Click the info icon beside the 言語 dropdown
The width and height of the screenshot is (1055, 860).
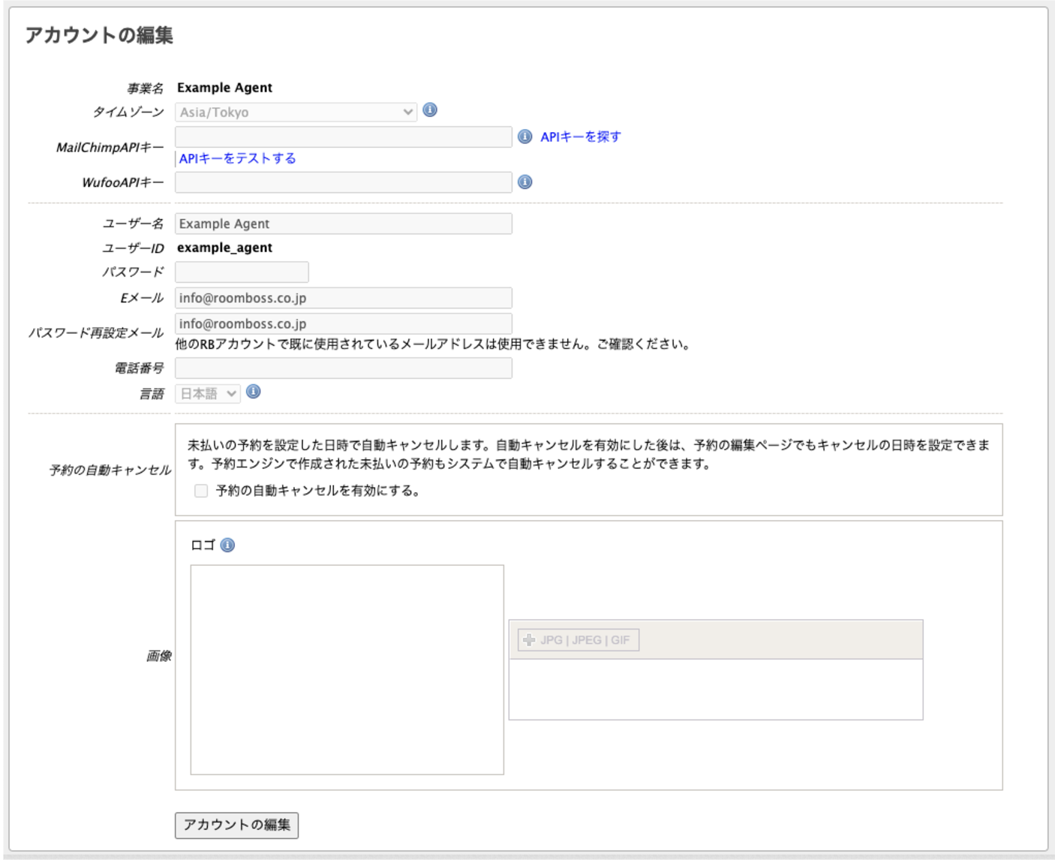coord(254,392)
